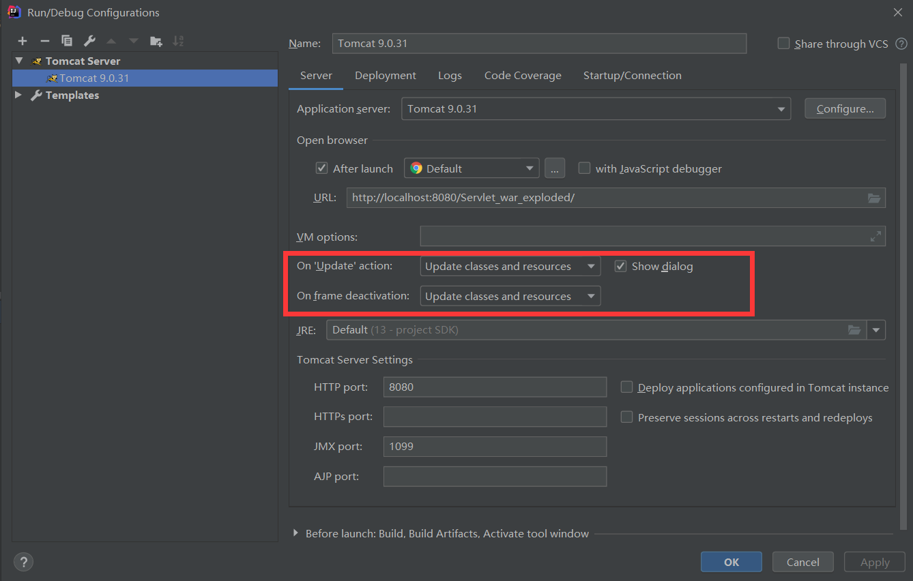The height and width of the screenshot is (581, 913).
Task: Open the On 'Update' action dropdown
Action: click(510, 267)
